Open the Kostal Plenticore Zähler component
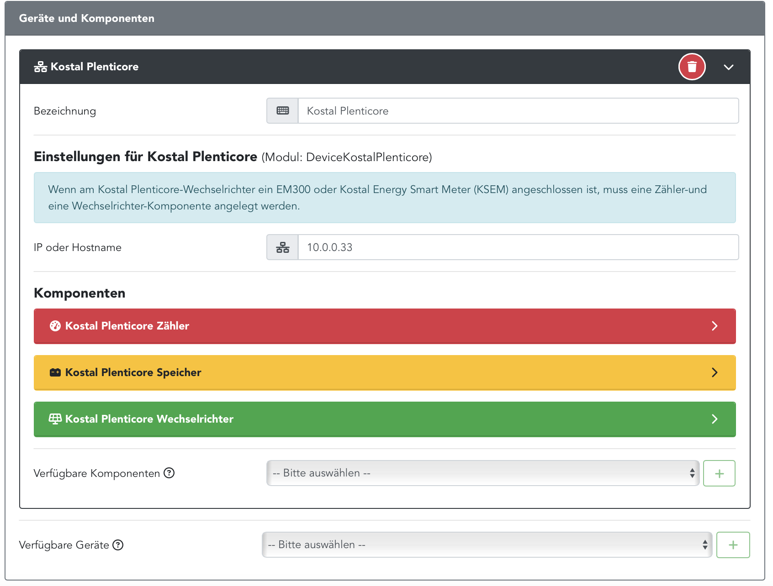The image size is (773, 586). coord(385,326)
